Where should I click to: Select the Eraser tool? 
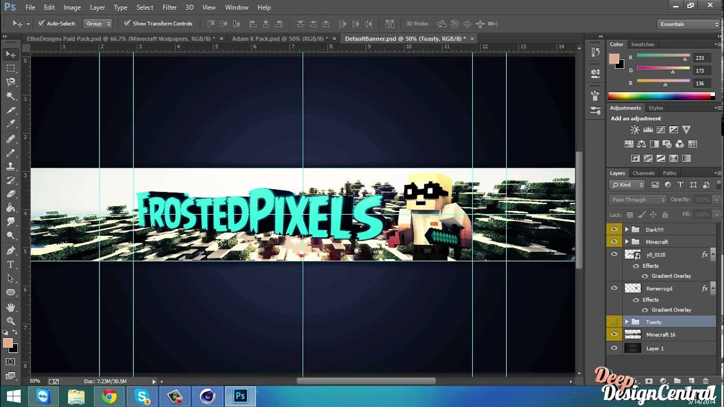tap(11, 194)
